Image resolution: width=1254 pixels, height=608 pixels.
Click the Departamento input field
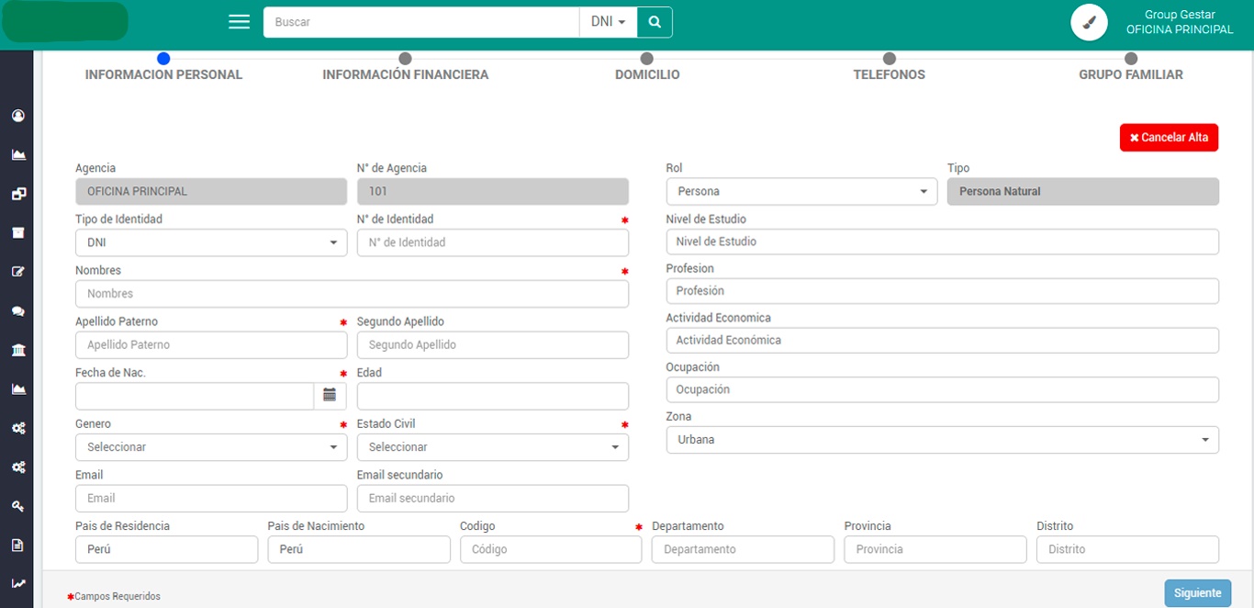[743, 549]
